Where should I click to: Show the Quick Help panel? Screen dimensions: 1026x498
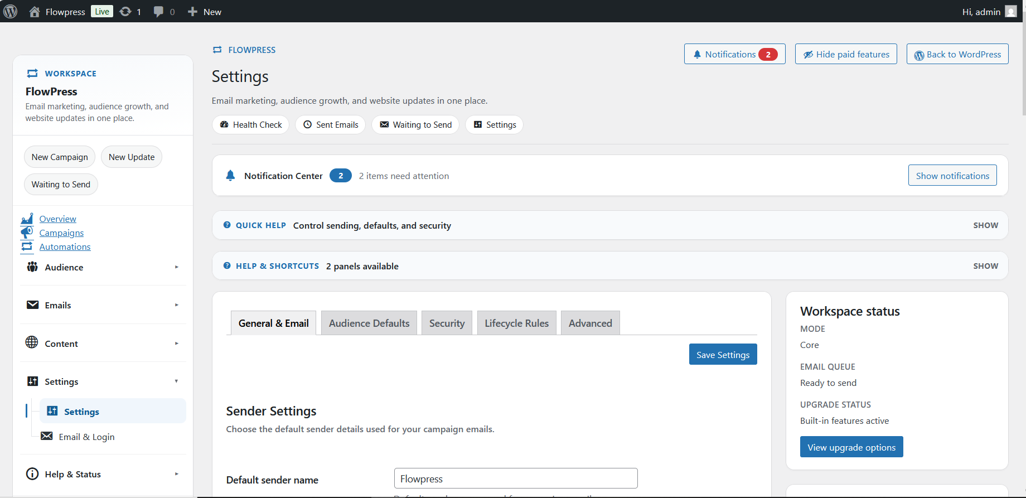986,225
